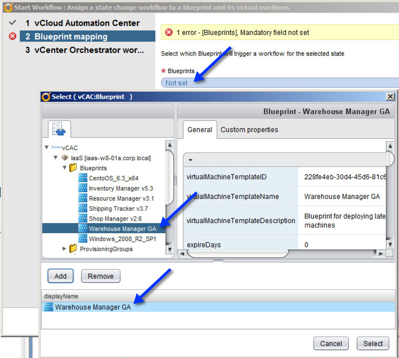Click the properties horizontal scrollbar thumb
The width and height of the screenshot is (399, 358).
click(x=238, y=253)
